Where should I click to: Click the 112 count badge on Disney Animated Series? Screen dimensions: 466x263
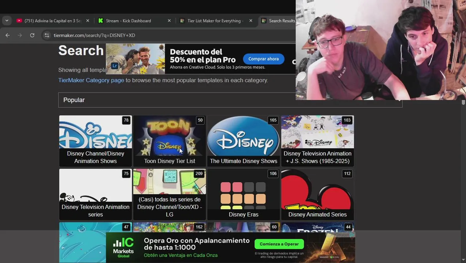[347, 174]
